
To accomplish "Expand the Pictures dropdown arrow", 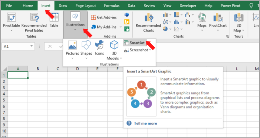I will pos(72,58).
